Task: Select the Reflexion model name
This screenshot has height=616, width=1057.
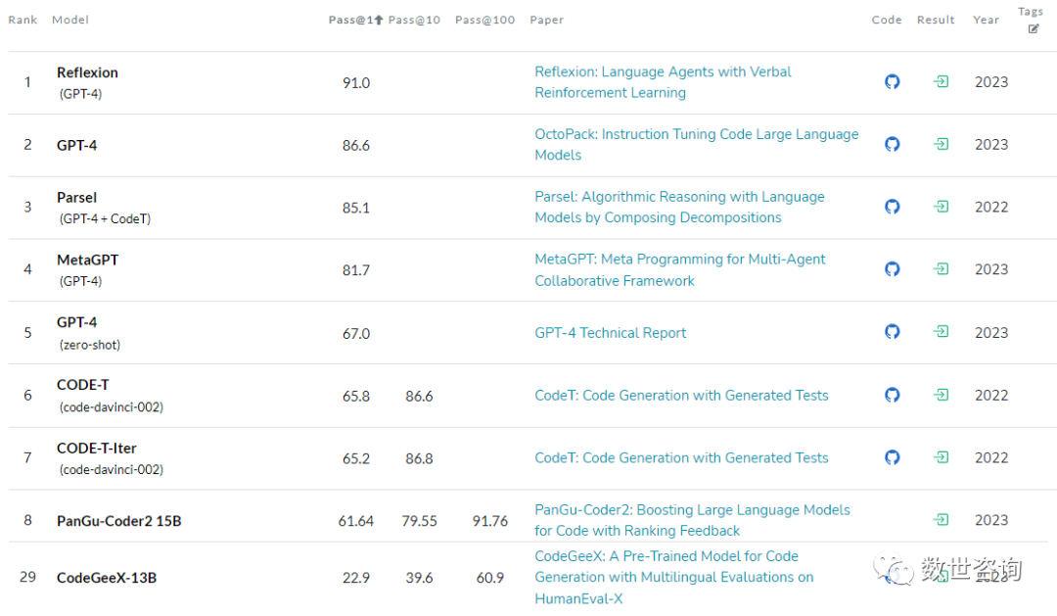Action: [x=87, y=72]
